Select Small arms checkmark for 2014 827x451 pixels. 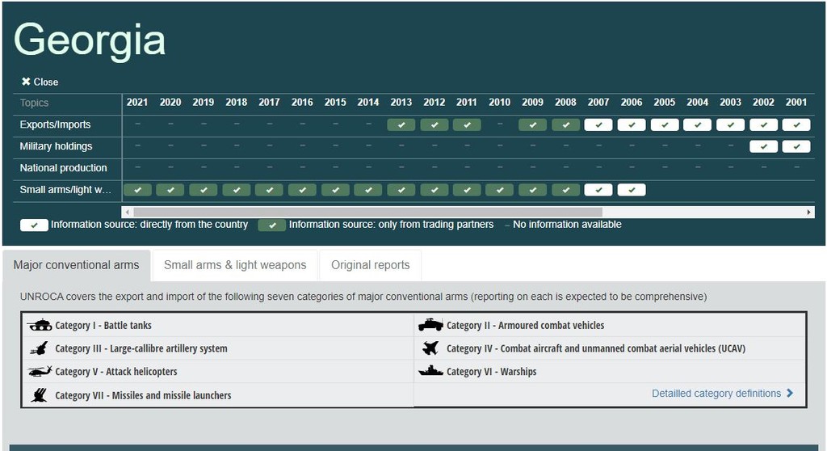tap(368, 190)
